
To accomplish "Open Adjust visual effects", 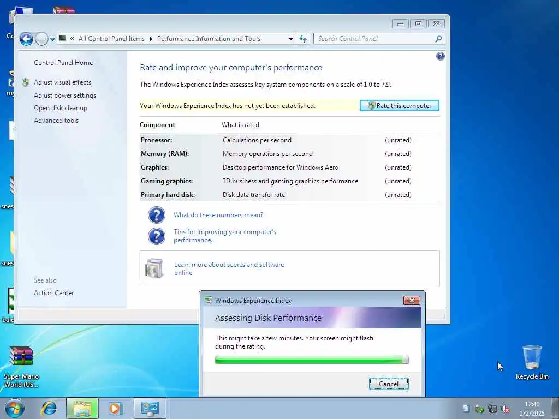I will coord(62,82).
